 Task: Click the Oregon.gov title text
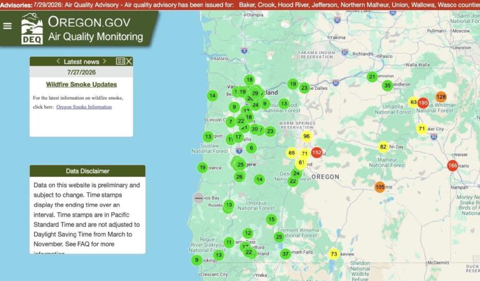[x=89, y=22]
